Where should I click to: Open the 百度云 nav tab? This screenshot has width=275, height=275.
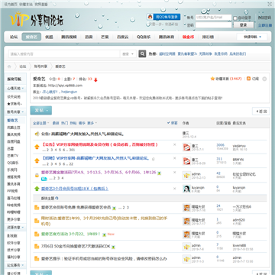(123, 37)
